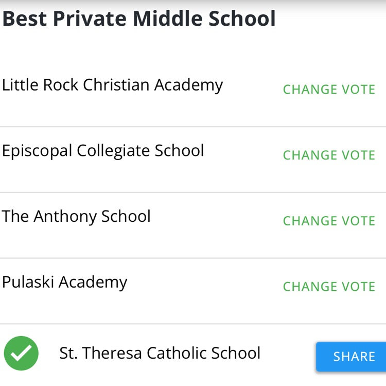The image size is (386, 386).
Task: Click the word "Best" in the heading
Action: (x=24, y=19)
